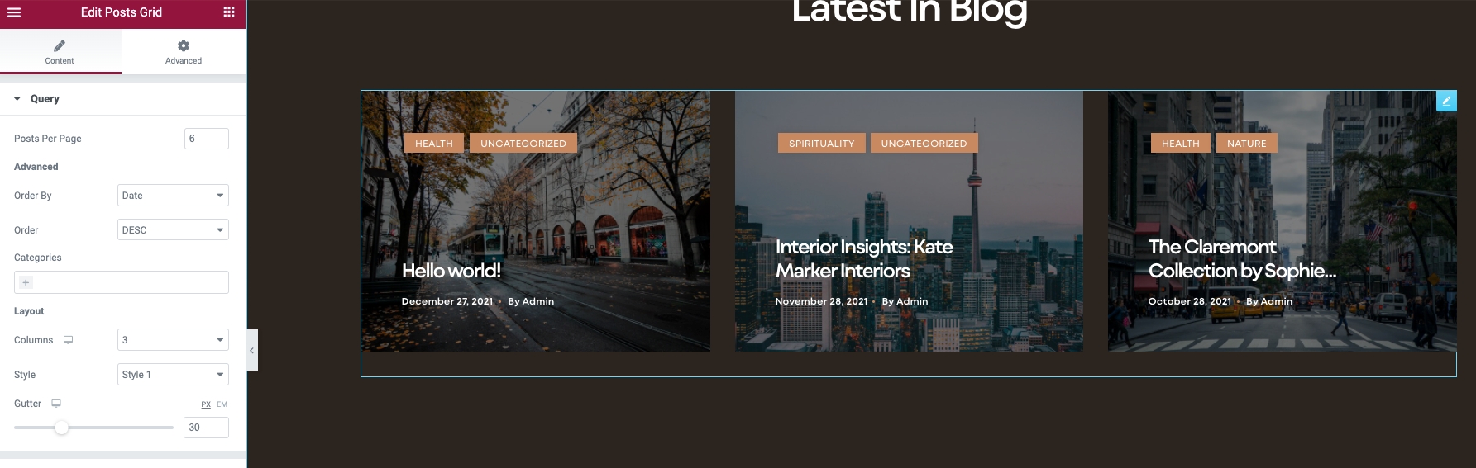Click the SPIRITUALITY category tag
Viewport: 1476px width, 468px height.
coord(821,144)
